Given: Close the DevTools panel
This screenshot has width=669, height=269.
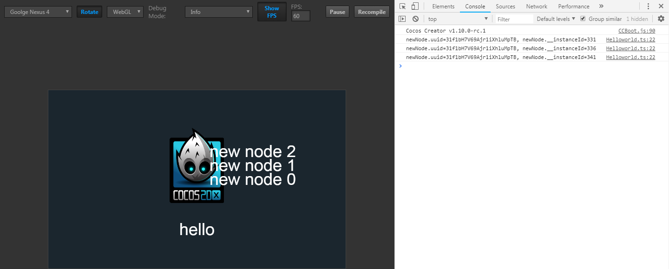Looking at the screenshot, I should (x=661, y=6).
